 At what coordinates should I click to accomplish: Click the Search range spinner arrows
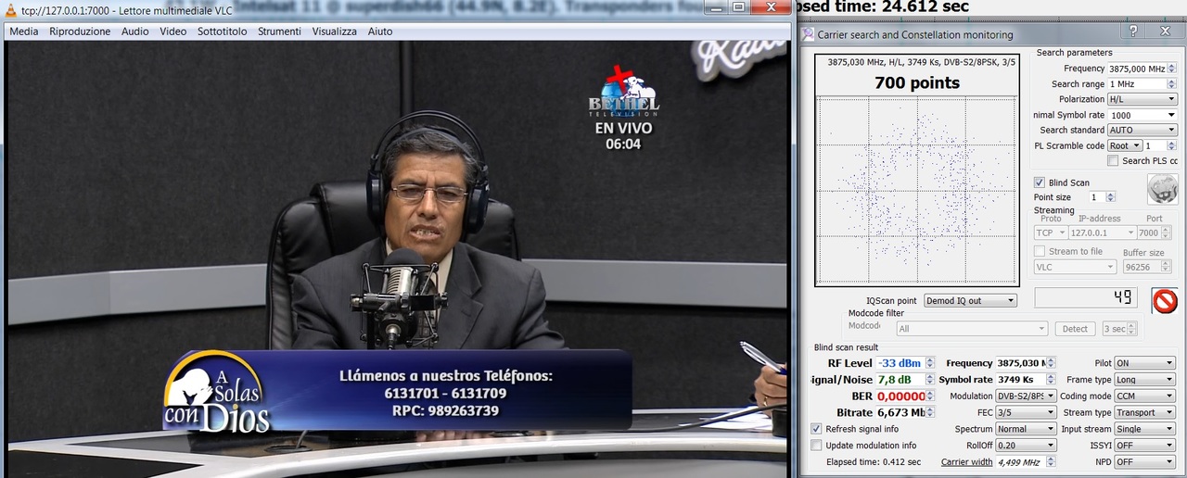click(x=1172, y=83)
